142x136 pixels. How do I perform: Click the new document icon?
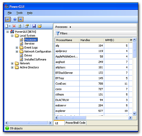(x=6, y=26)
